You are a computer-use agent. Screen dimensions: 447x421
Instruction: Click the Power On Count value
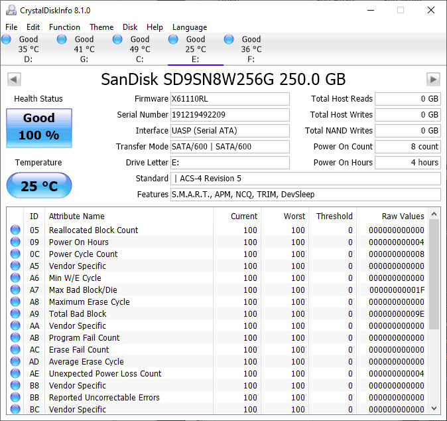[x=408, y=147]
